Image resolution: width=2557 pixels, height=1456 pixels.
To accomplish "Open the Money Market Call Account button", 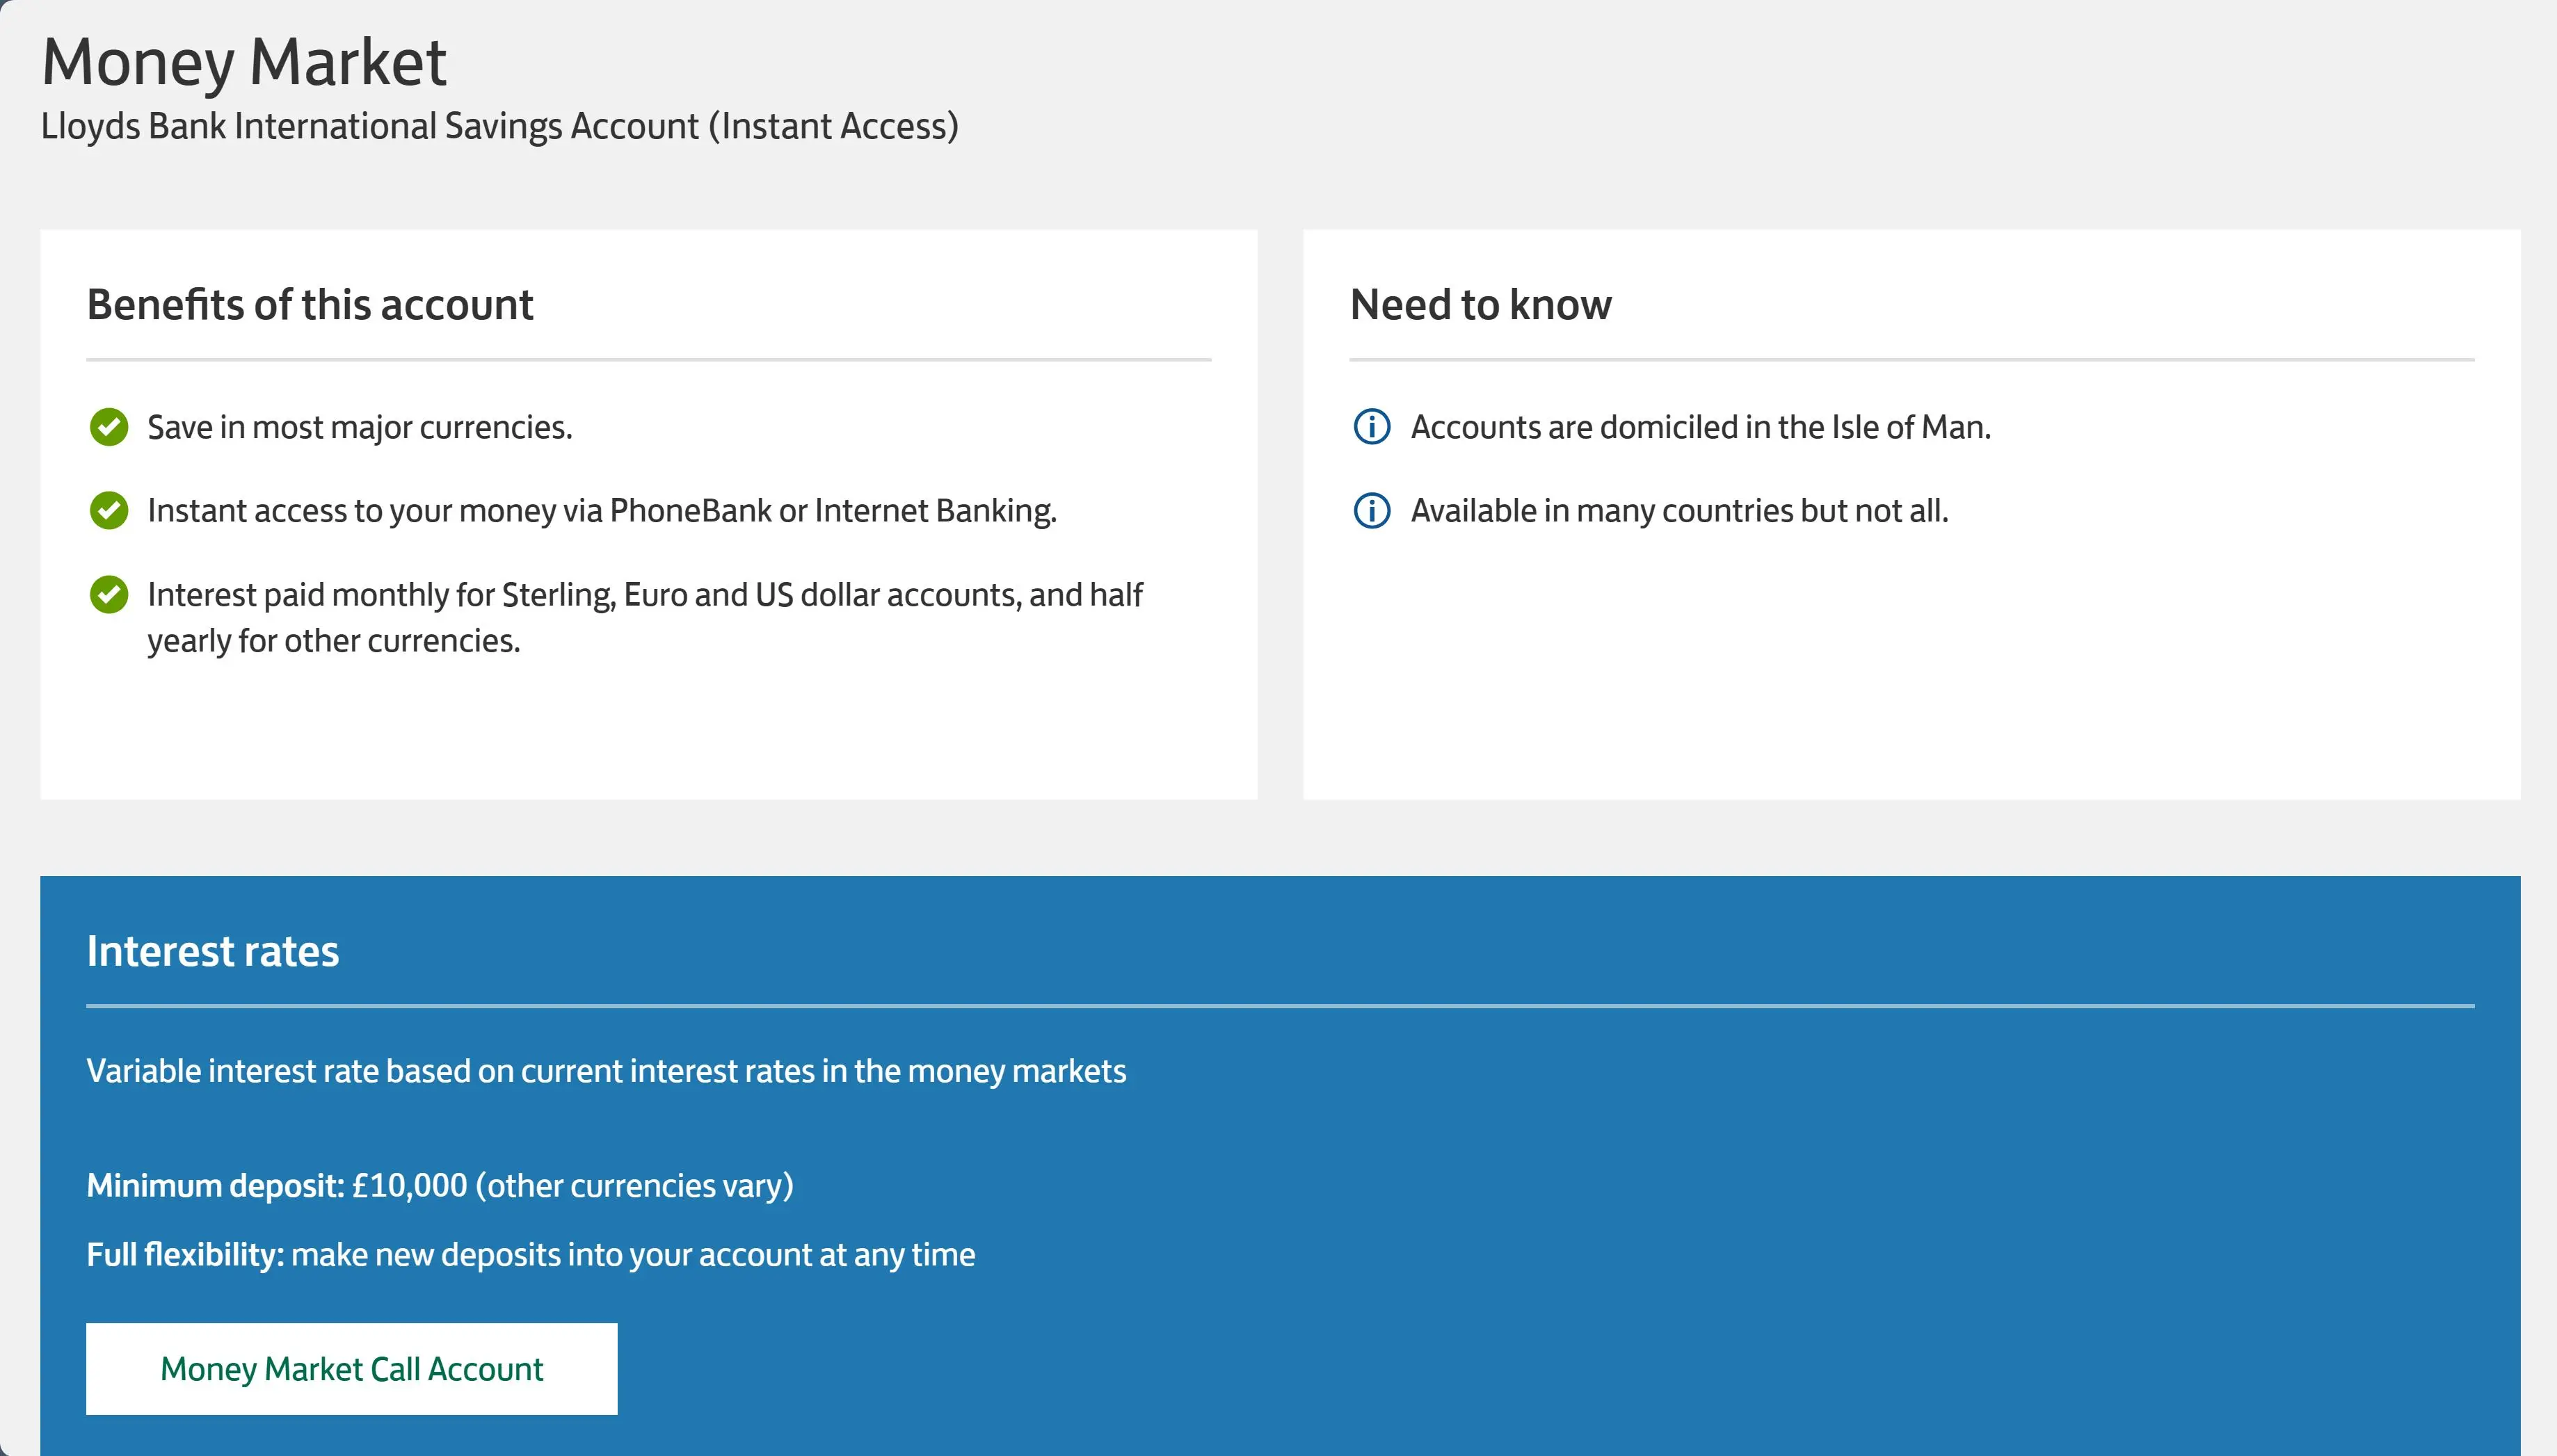I will pyautogui.click(x=351, y=1368).
